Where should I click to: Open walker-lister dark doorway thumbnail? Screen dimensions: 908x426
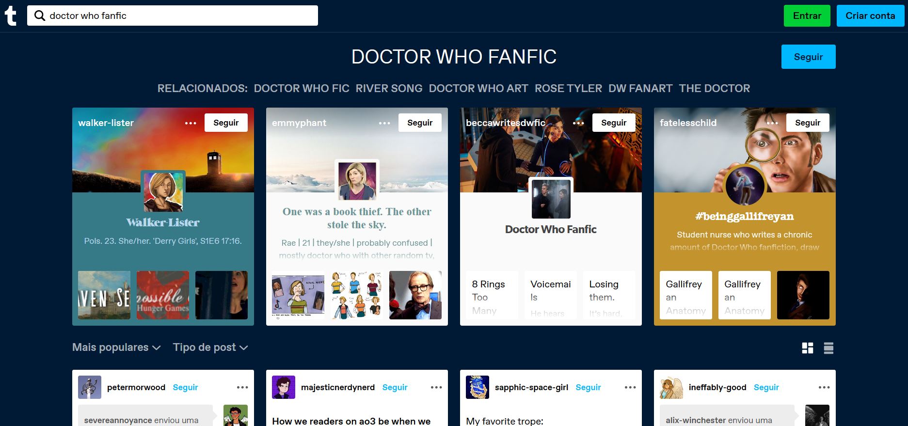click(222, 295)
